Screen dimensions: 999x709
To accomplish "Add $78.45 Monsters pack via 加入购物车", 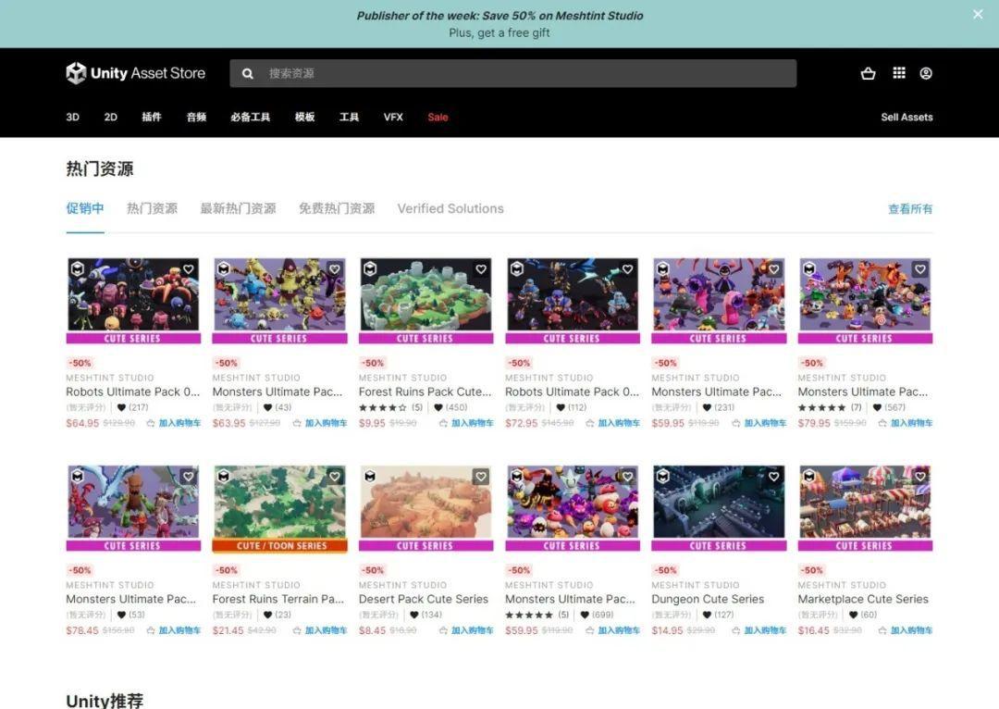I will point(179,630).
